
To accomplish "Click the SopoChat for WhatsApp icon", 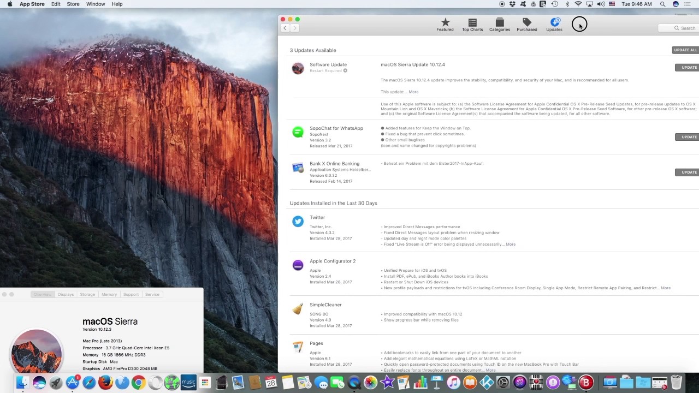I will point(298,132).
